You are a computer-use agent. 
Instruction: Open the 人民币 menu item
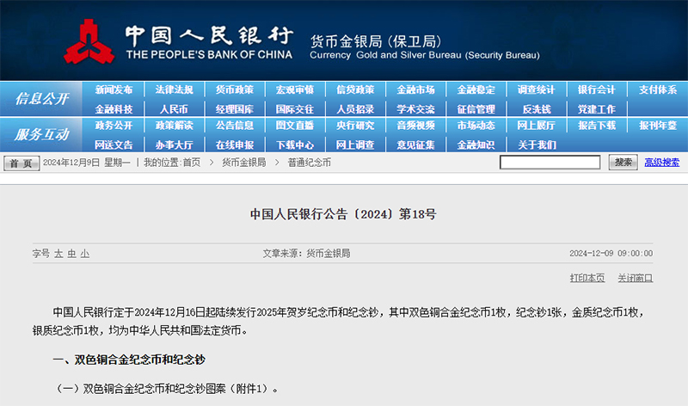175,109
